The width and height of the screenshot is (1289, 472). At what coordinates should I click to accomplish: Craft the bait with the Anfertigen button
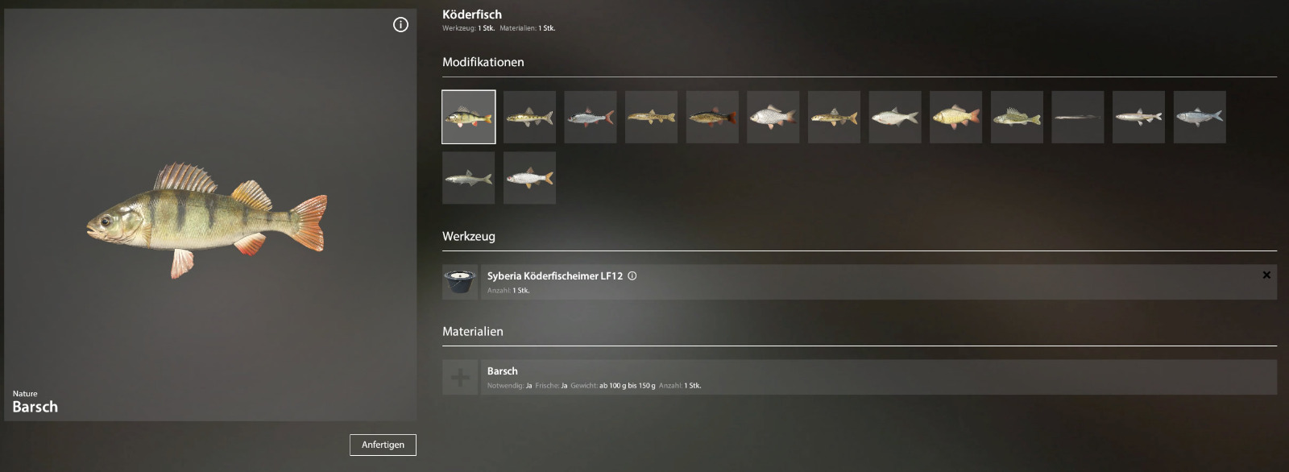383,445
